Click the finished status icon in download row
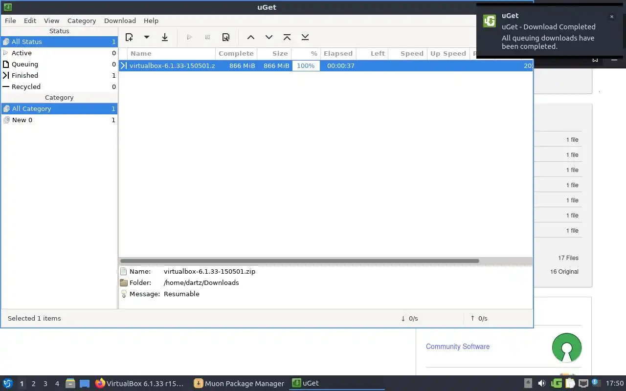 pos(124,65)
